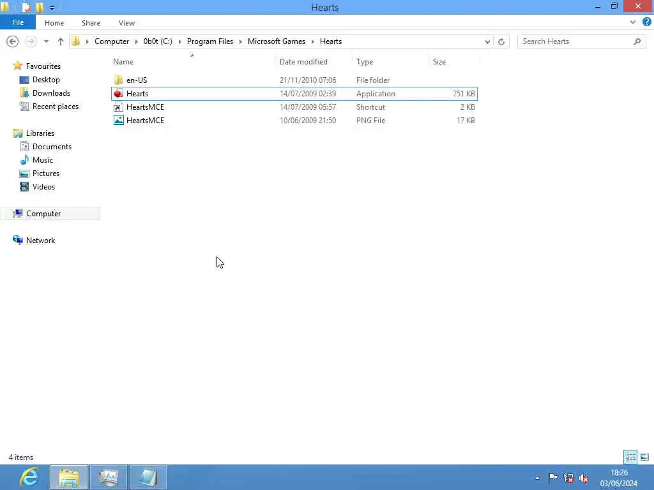
Task: Expand the arrow after Computer breadcrumb
Action: coord(137,41)
